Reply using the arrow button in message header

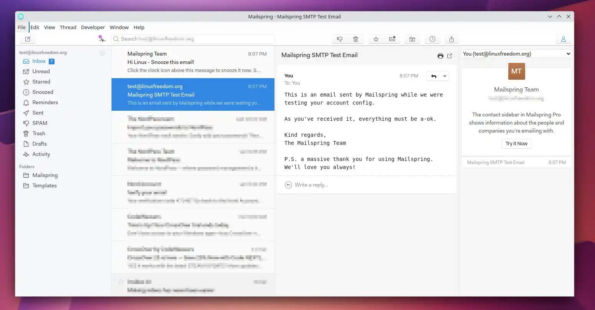pyautogui.click(x=434, y=76)
